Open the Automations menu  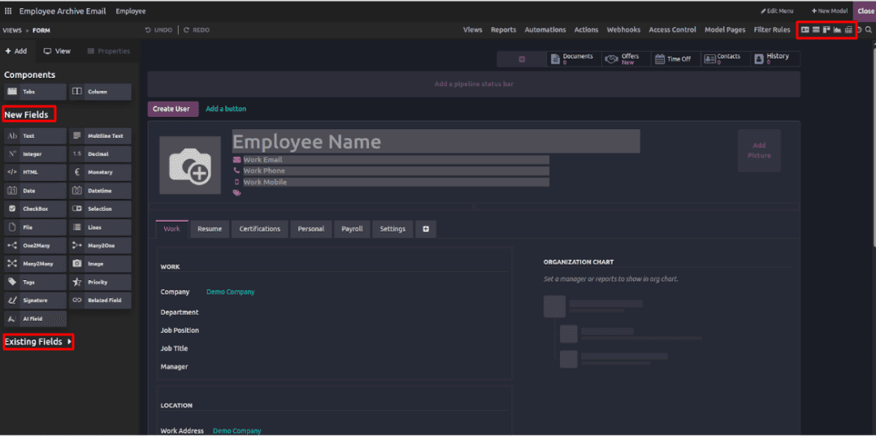(x=545, y=30)
